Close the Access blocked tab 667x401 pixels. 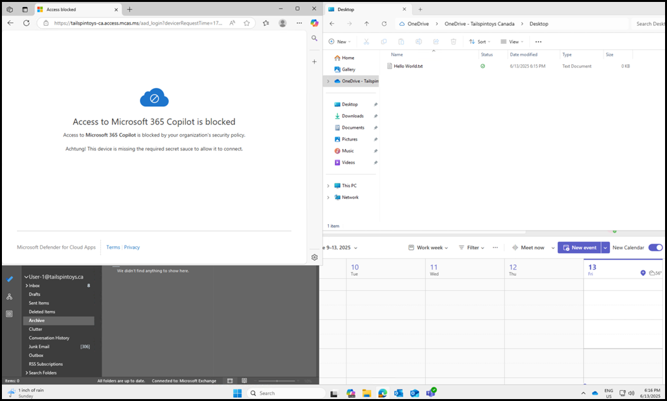pyautogui.click(x=116, y=9)
